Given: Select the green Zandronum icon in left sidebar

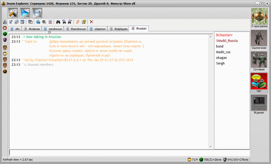Looking at the screenshot, I should [5, 34].
